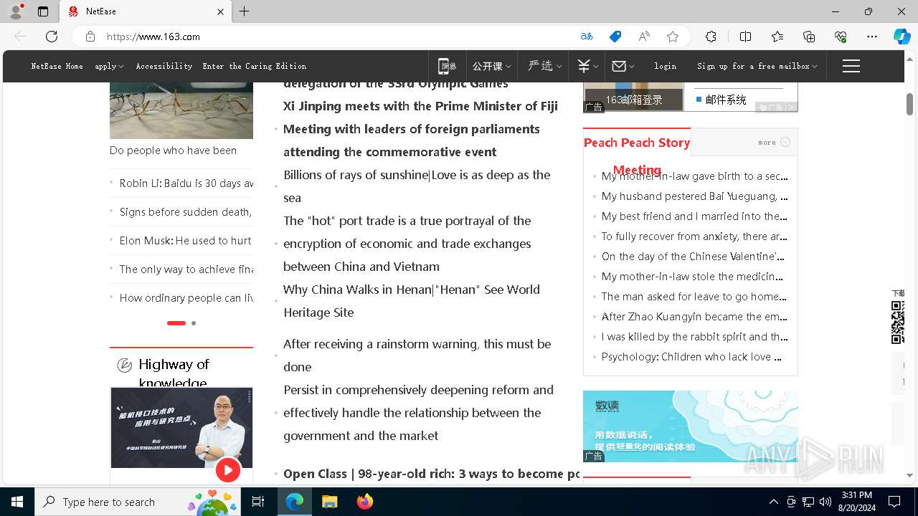Screen dimensions: 918x516
Task: Open Browser essentials heart icon
Action: (841, 37)
